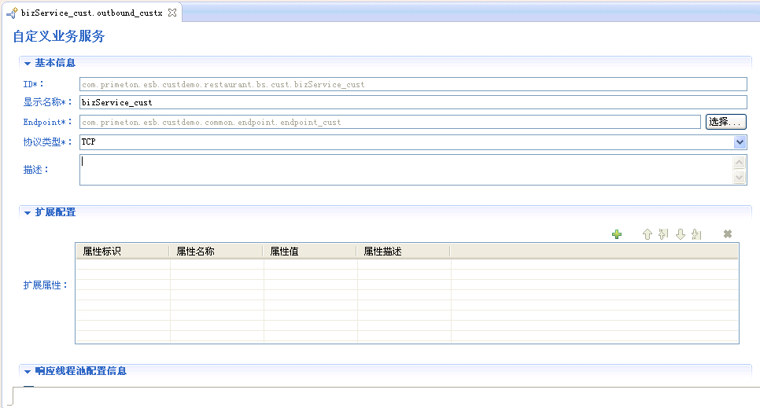
Task: Select the bizService_cust.outbound_custx editor tab
Action: coord(91,13)
